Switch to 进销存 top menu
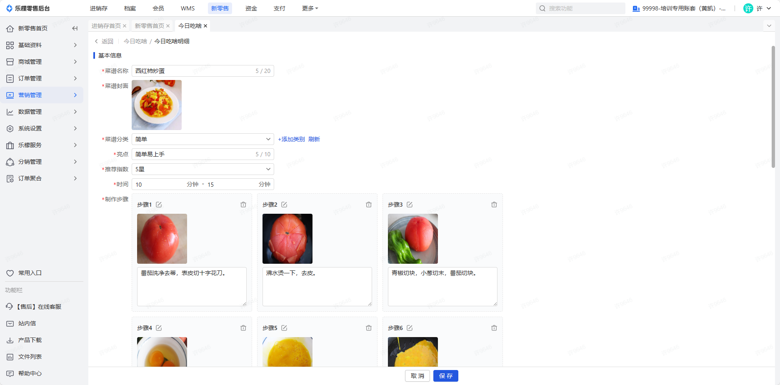780x385 pixels. coord(99,8)
